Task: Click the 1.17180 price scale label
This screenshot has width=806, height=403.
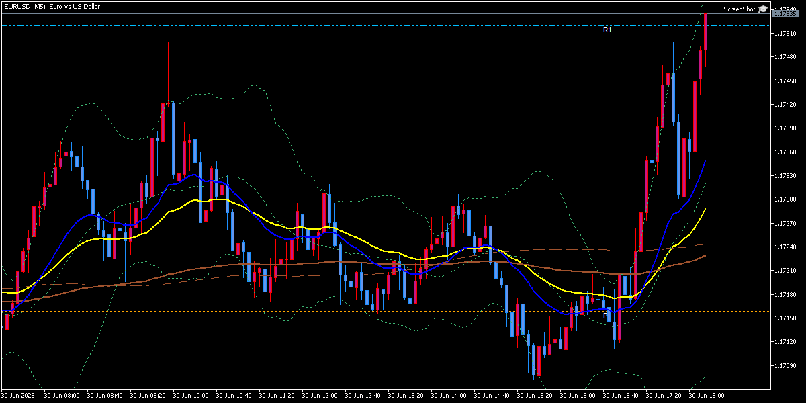Action: tap(785, 295)
